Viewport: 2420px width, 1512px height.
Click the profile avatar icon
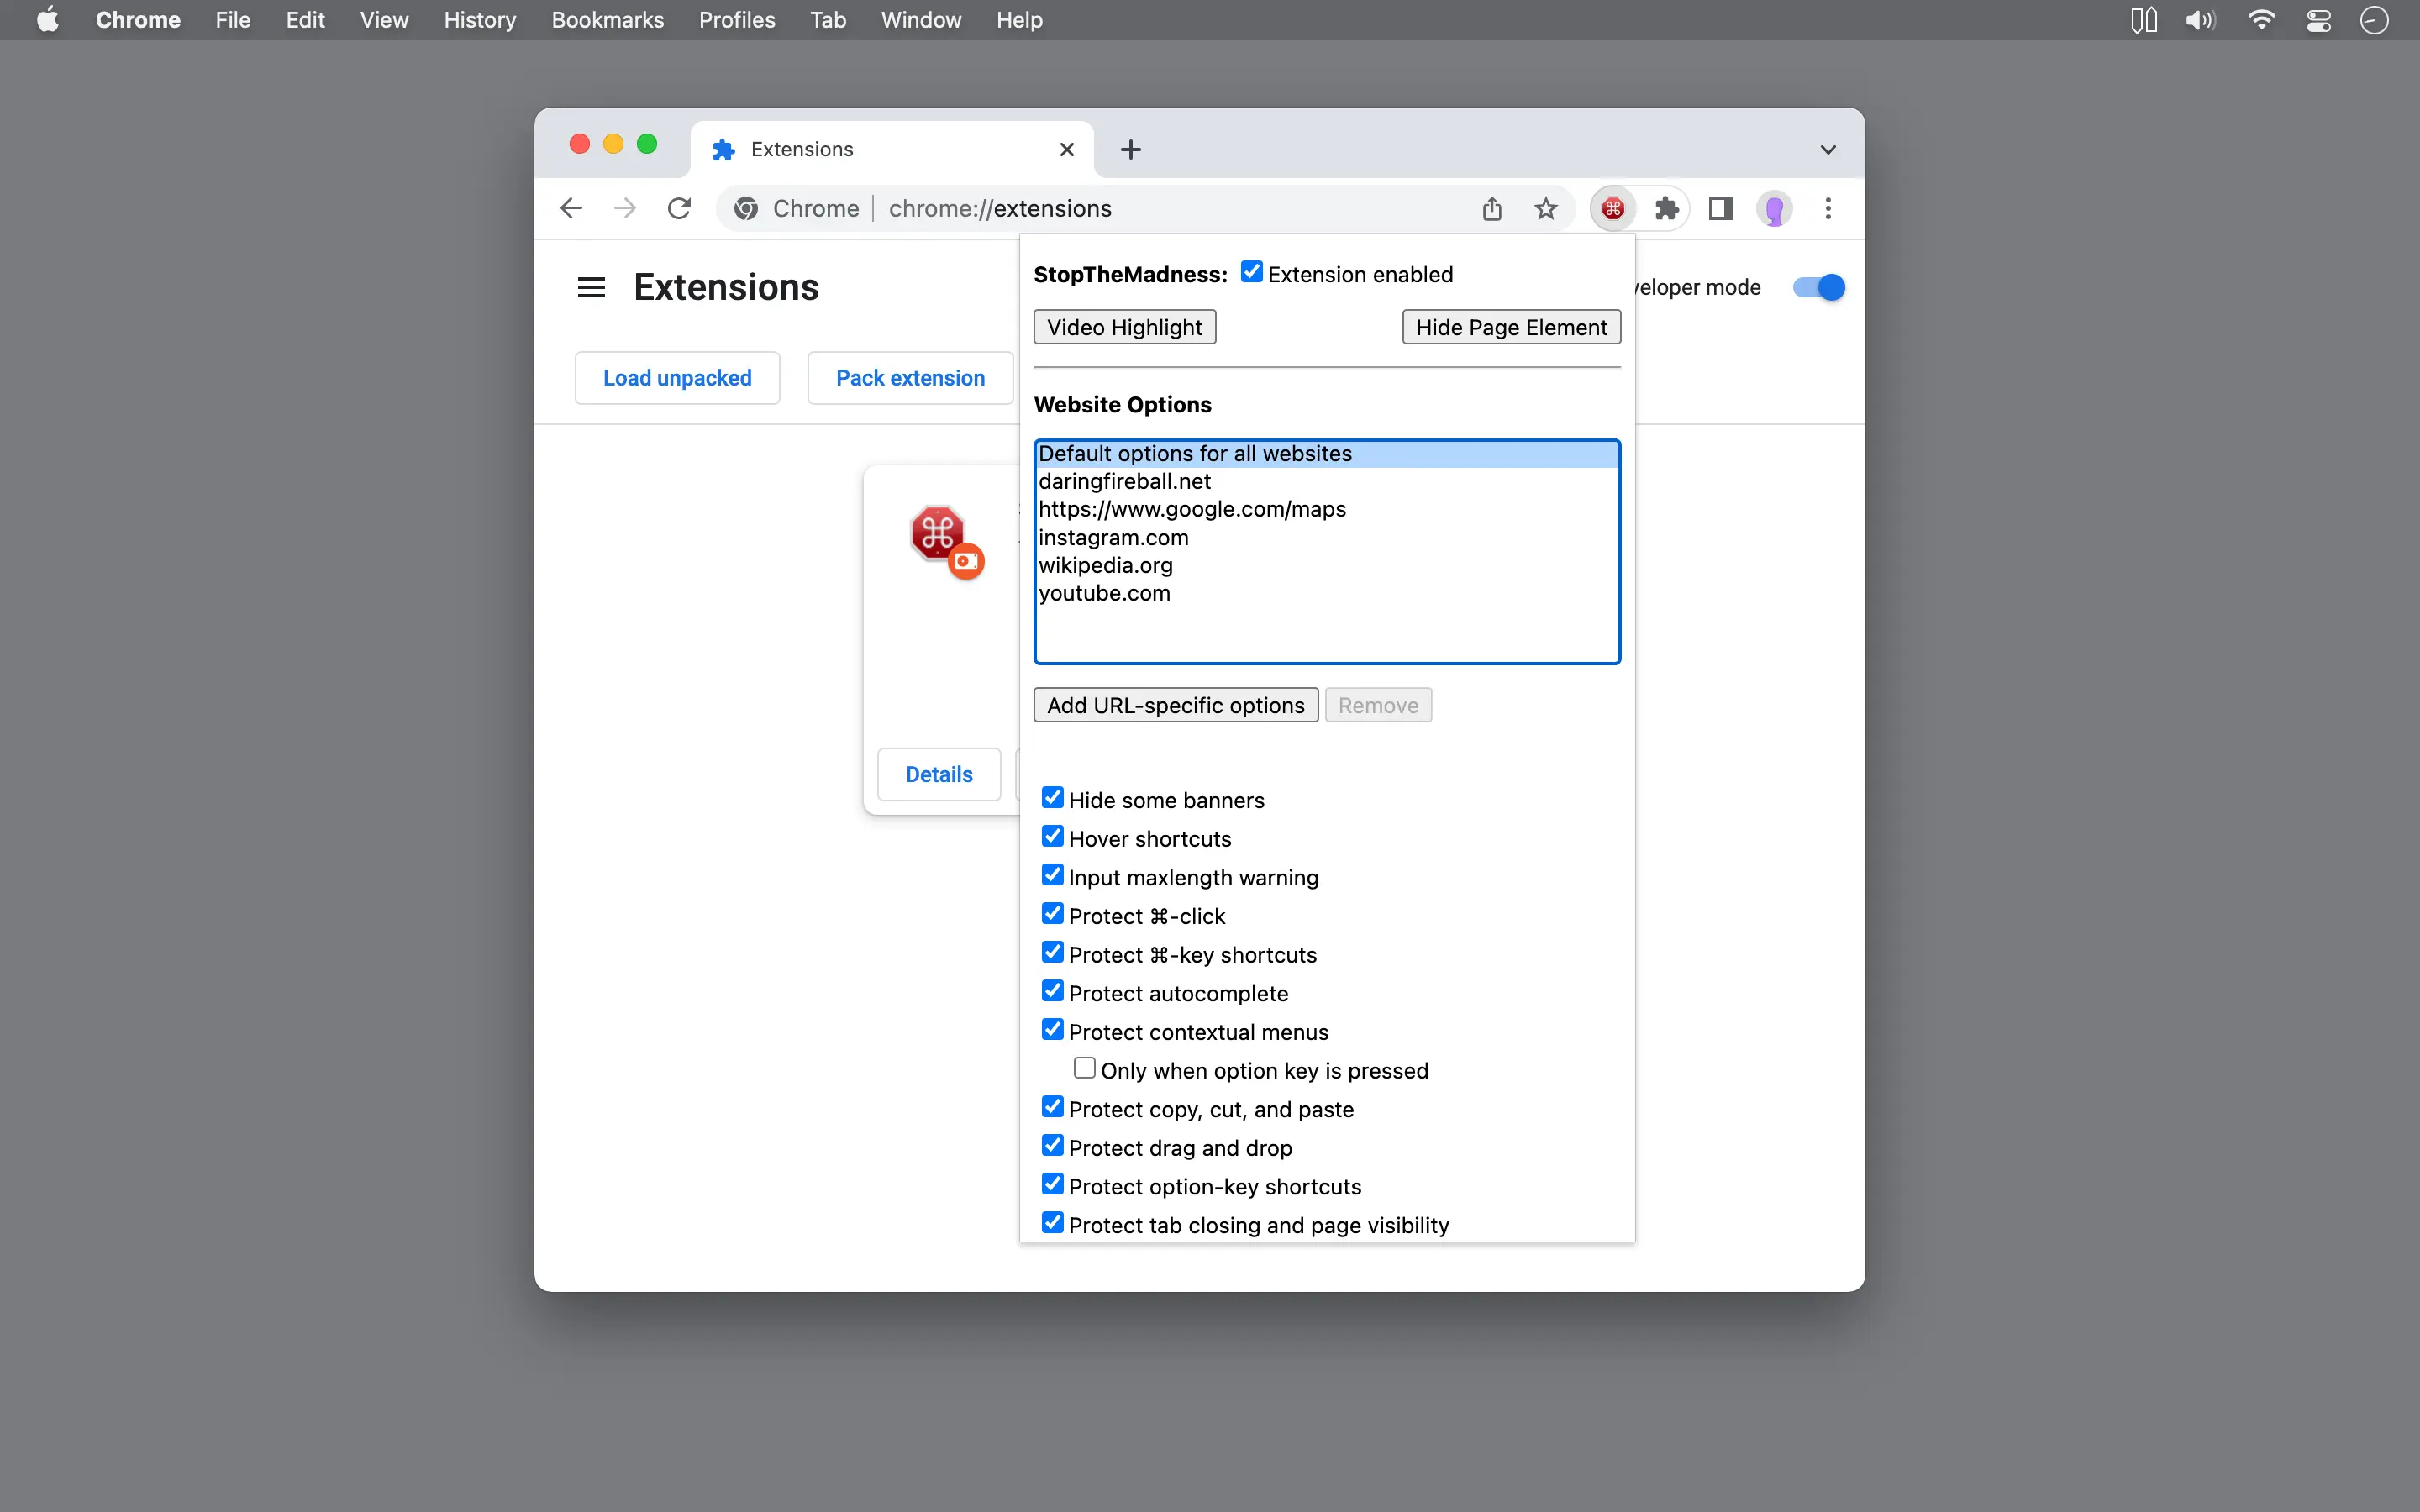point(1774,209)
